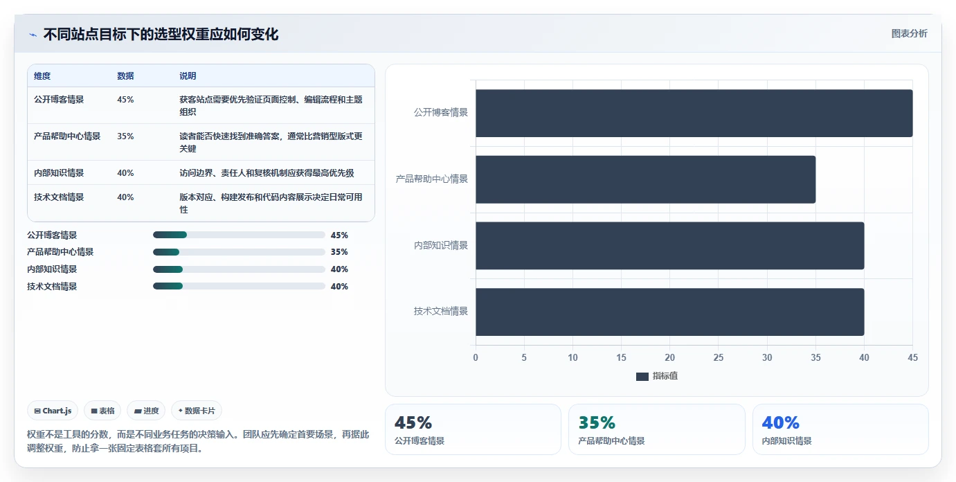Select the 进度 tag chip
Image resolution: width=956 pixels, height=482 pixels.
pyautogui.click(x=146, y=411)
